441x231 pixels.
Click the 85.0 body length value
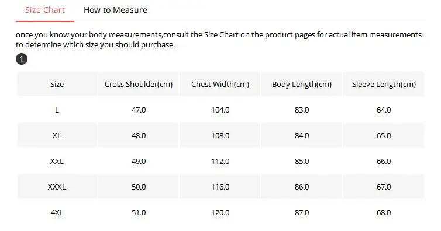click(x=302, y=161)
